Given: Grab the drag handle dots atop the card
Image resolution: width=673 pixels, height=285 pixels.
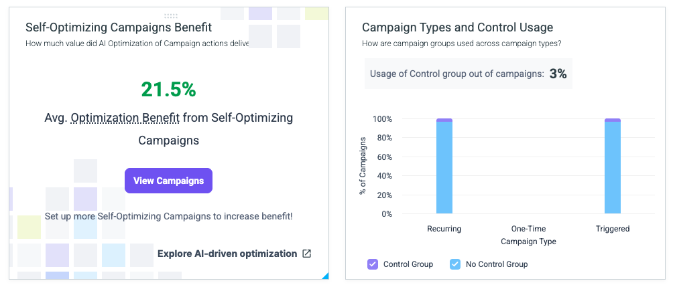Looking at the screenshot, I should [x=171, y=16].
